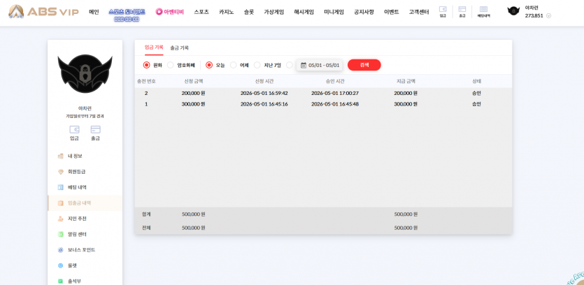Open the 05/01 - 05/01 date range picker
The image size is (584, 285).
tap(320, 65)
